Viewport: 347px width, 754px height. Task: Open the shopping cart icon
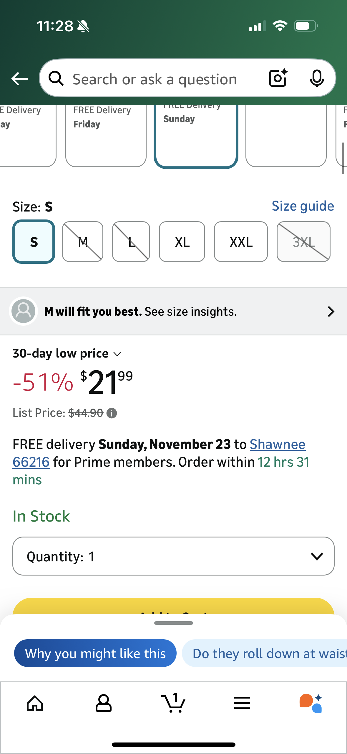point(173,703)
